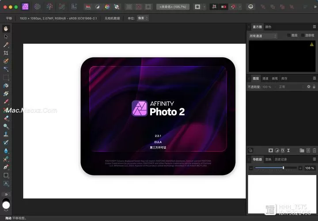Switch to 直方图 histogram tab

257,27
